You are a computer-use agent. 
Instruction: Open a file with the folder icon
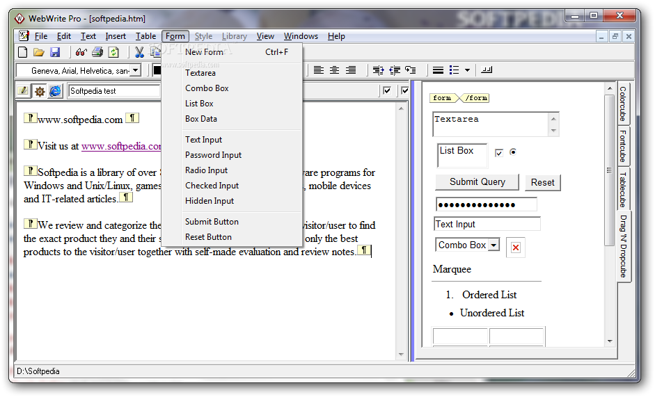click(39, 52)
